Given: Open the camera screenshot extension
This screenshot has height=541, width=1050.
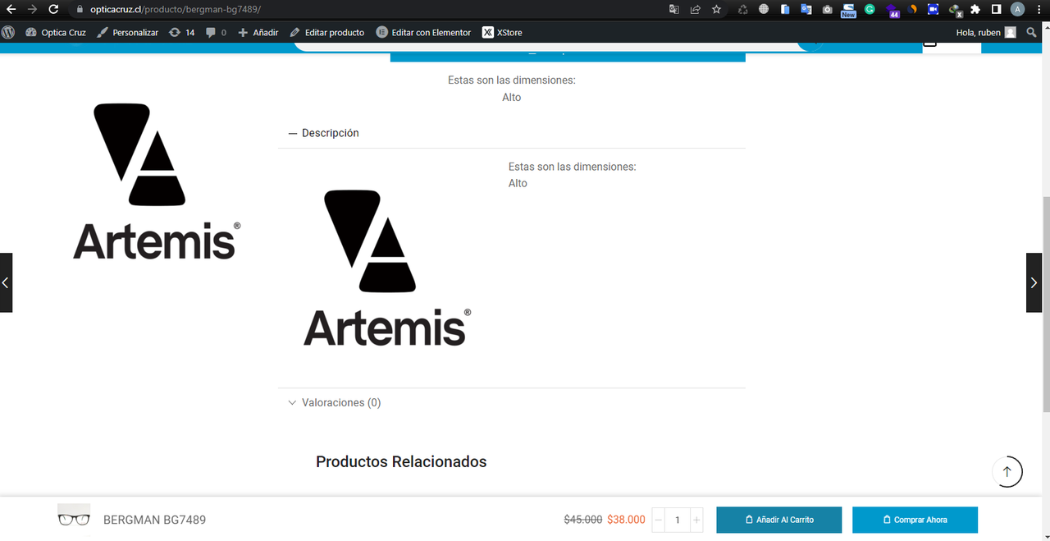Looking at the screenshot, I should 827,10.
